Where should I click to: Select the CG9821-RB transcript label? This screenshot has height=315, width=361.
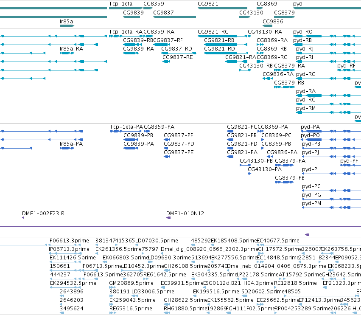(x=219, y=40)
